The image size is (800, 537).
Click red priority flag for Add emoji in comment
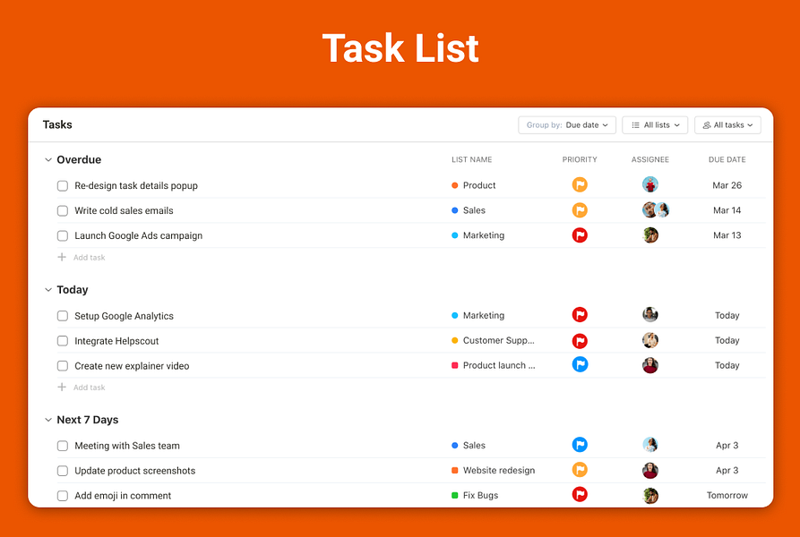pyautogui.click(x=580, y=494)
